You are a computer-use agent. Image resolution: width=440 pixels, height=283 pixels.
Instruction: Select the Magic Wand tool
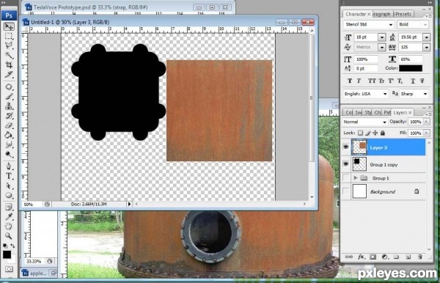pyautogui.click(x=9, y=55)
